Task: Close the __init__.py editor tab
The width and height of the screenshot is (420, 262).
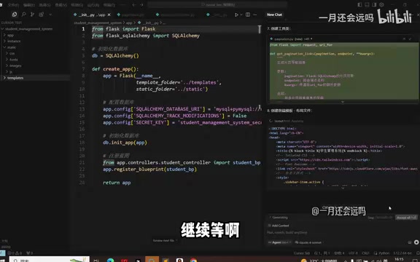Action: pos(109,15)
